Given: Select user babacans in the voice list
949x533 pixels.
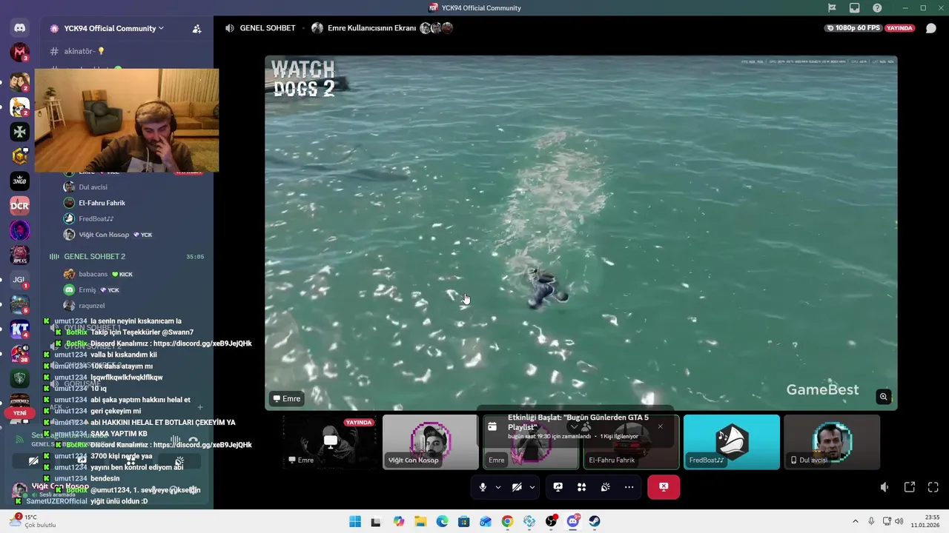Looking at the screenshot, I should pos(93,274).
